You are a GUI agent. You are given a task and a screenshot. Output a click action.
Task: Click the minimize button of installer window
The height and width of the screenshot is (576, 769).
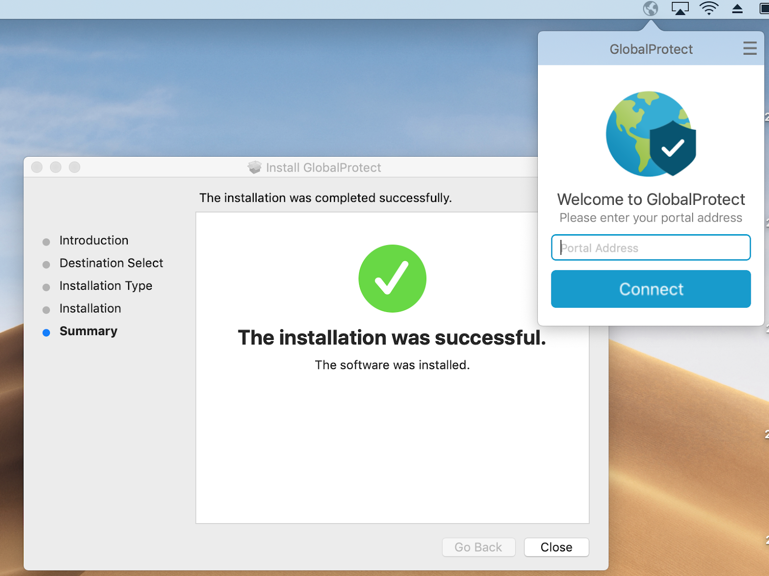point(56,167)
